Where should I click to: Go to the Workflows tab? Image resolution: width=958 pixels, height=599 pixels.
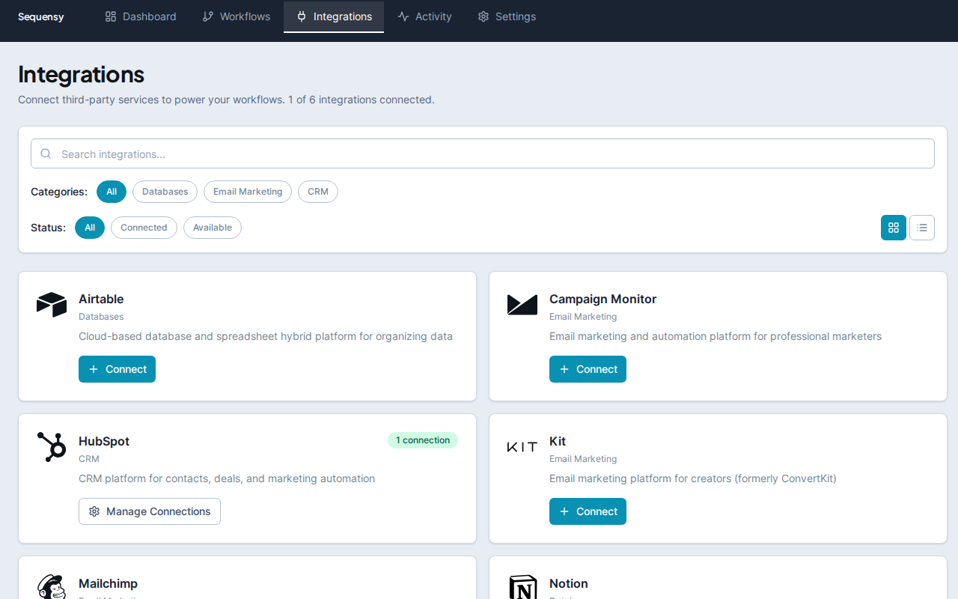click(x=236, y=16)
